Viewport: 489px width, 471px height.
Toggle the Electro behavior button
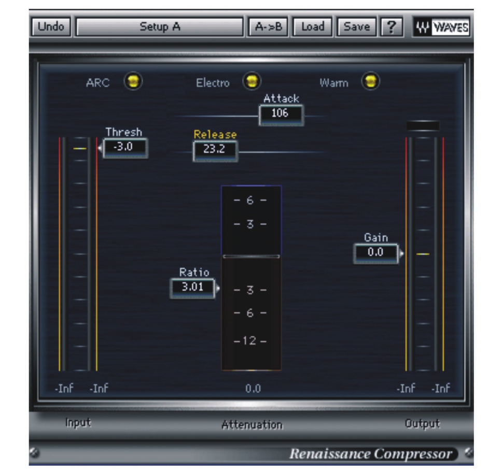[x=252, y=81]
